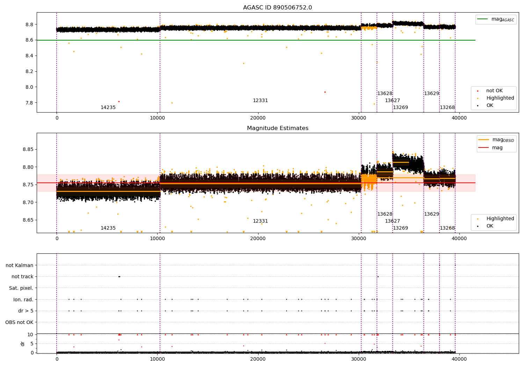
Task: Click the 'OBS not OK' row label
Action: click(x=19, y=322)
